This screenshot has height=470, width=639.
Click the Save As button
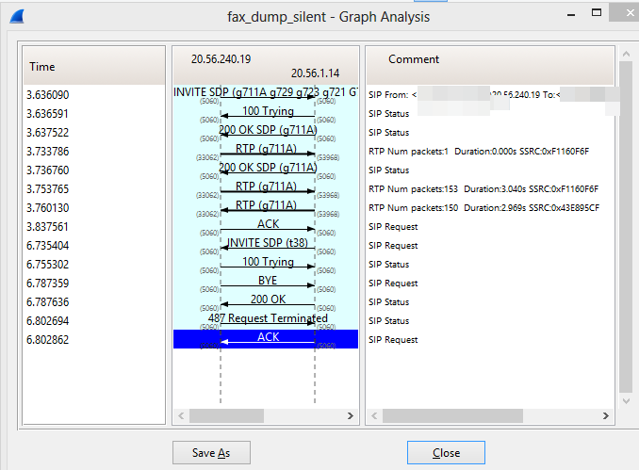(211, 453)
